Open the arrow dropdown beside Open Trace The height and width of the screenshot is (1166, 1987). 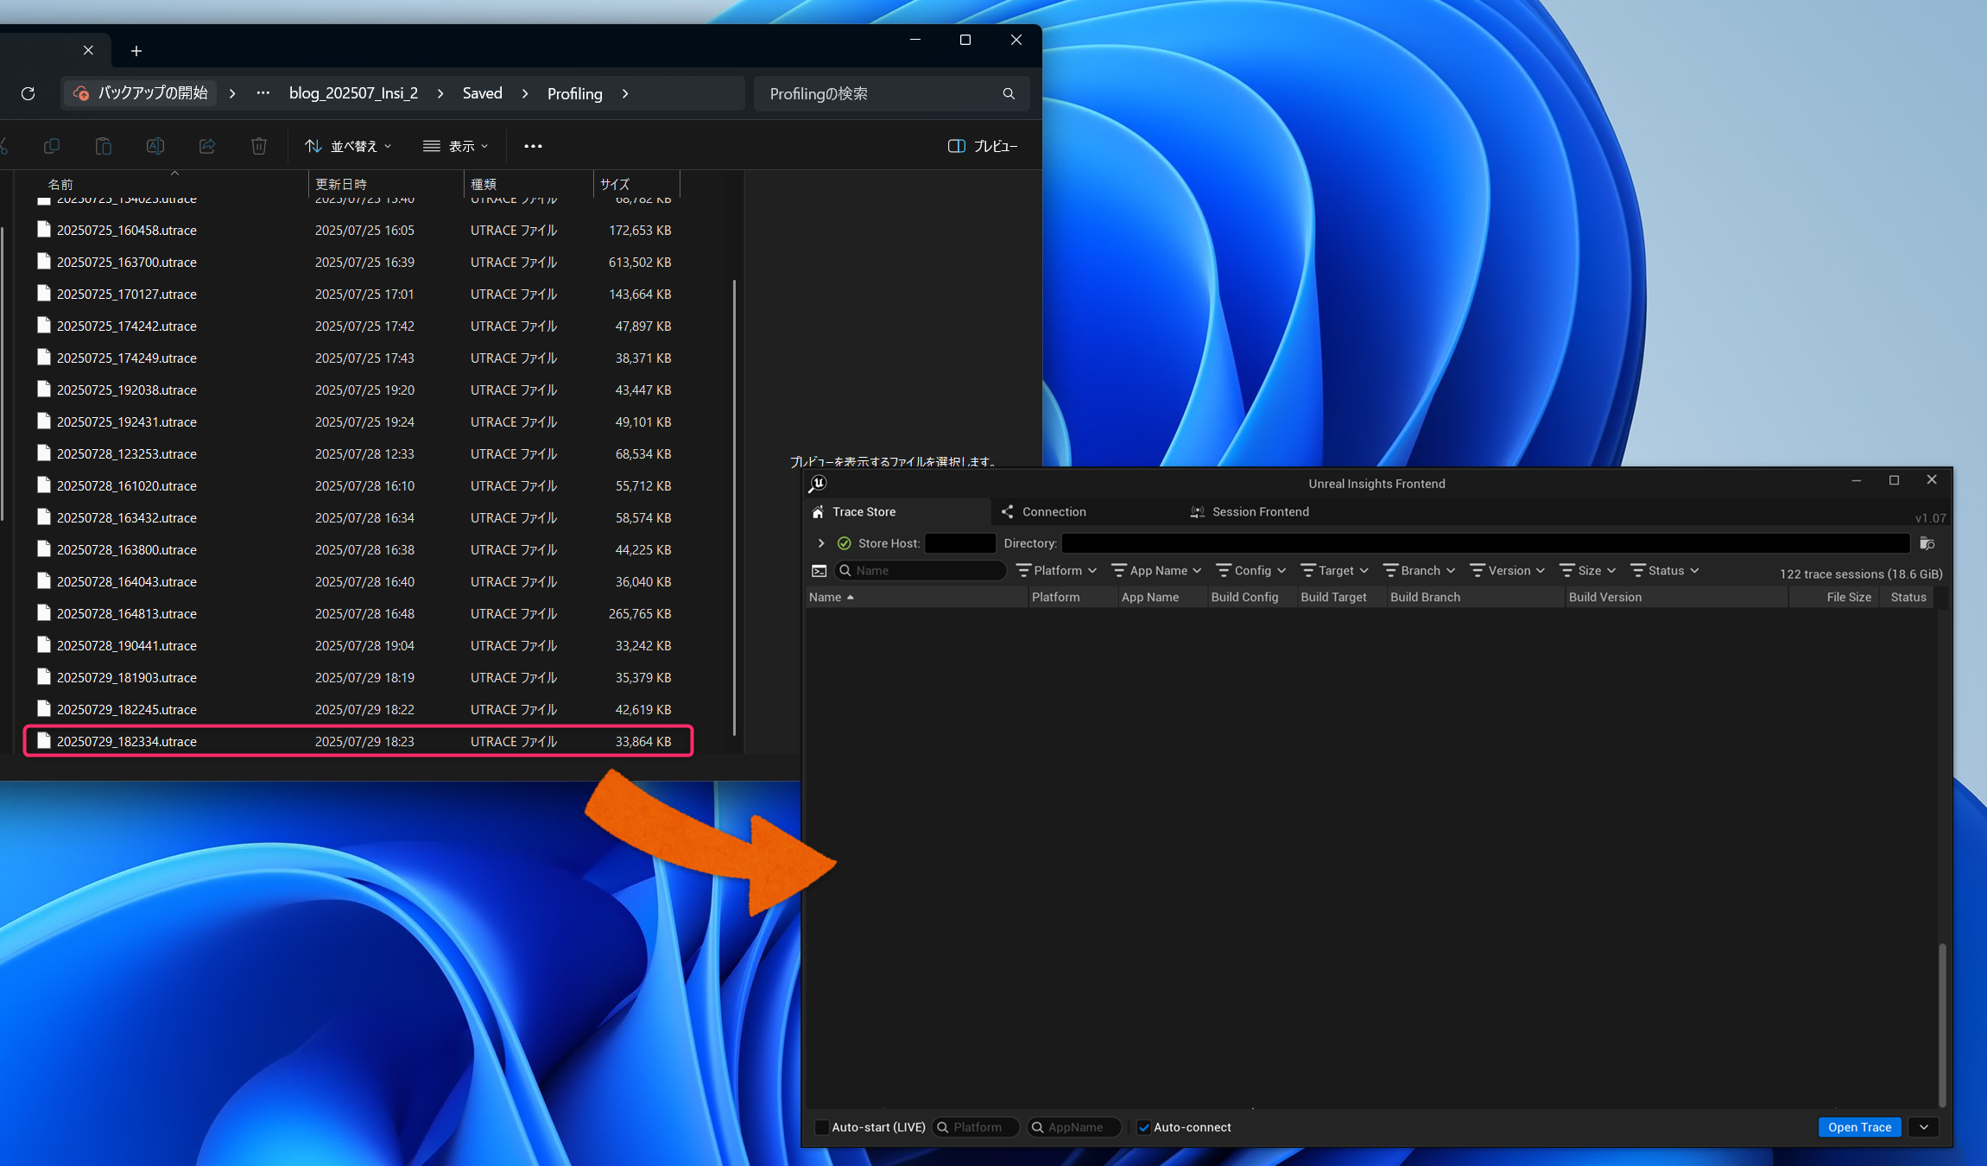[x=1924, y=1127]
